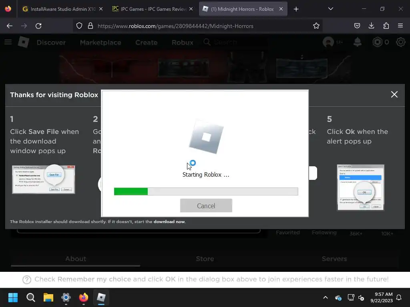Open the Robux page link
The width and height of the screenshot is (410, 307).
(x=183, y=42)
